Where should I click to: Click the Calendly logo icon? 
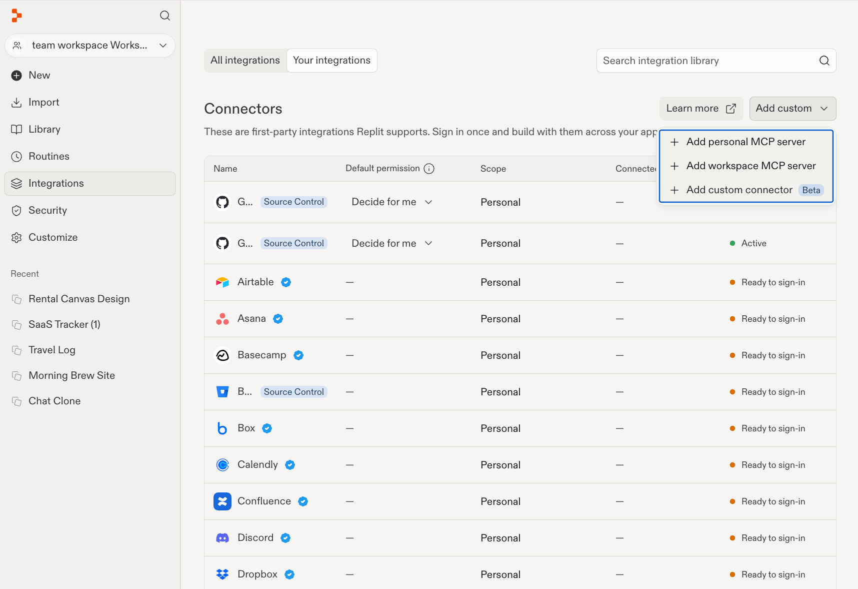(x=222, y=465)
